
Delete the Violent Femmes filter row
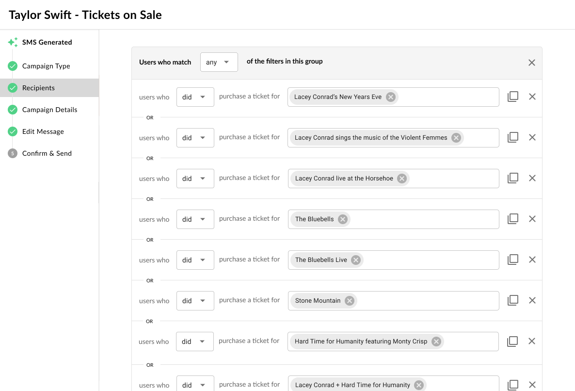click(x=532, y=137)
